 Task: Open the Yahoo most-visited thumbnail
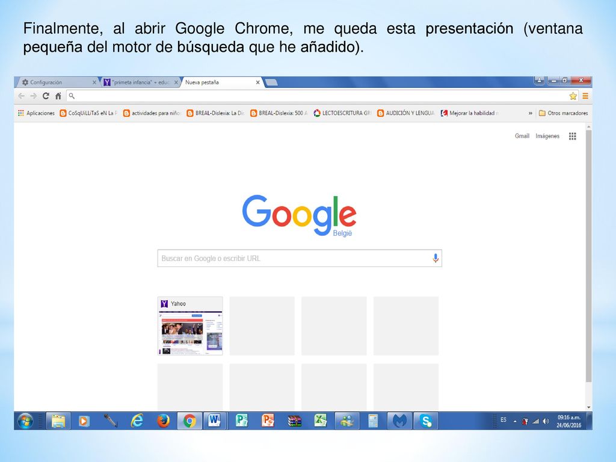(190, 326)
